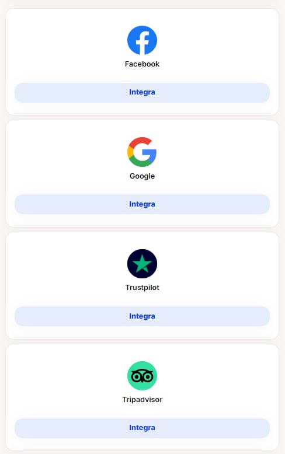The image size is (285, 454).
Task: Click the Google G logo
Action: [x=142, y=152]
